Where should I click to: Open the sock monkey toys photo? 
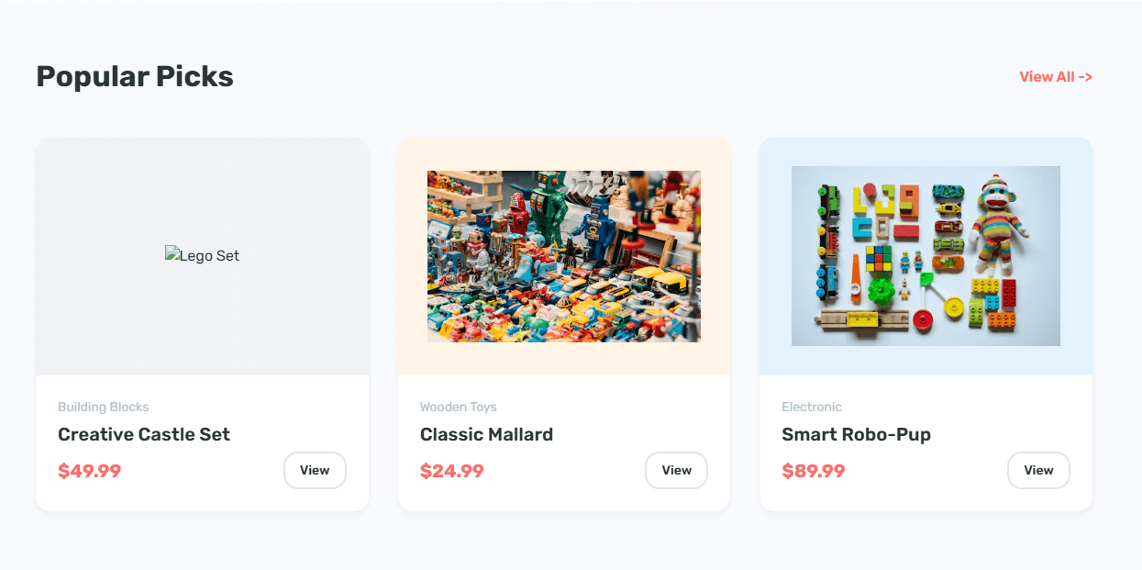pyautogui.click(x=926, y=256)
